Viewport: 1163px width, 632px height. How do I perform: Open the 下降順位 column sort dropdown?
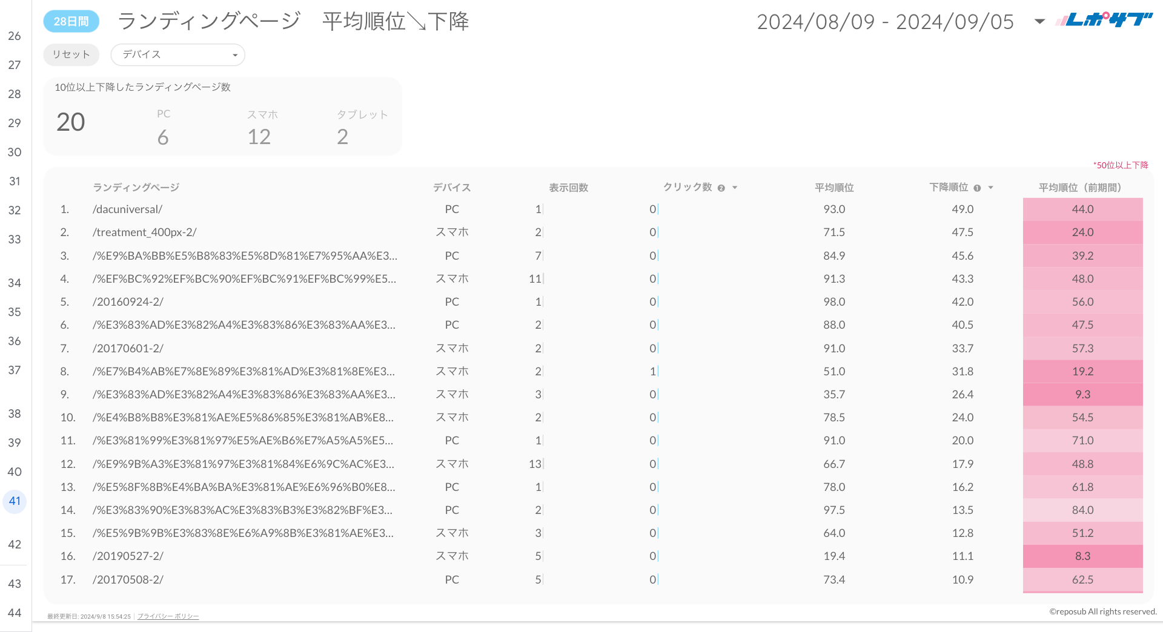tap(992, 188)
